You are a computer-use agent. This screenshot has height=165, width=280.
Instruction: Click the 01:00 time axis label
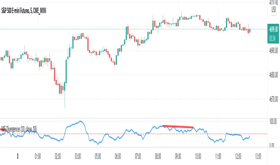click(38, 156)
